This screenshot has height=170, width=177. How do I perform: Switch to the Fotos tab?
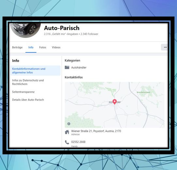42,47
